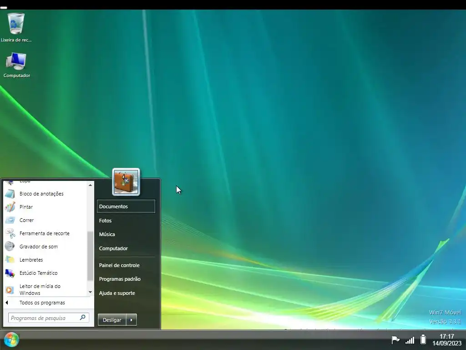Open Estúdio Temático icon

pos(10,273)
